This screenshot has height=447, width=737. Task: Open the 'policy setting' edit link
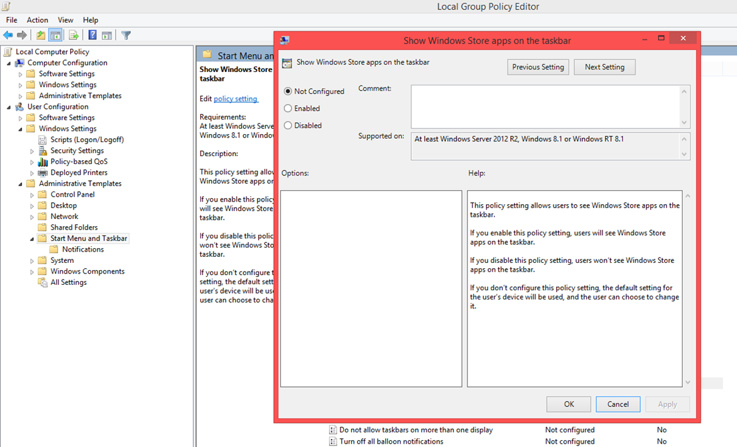tap(236, 99)
